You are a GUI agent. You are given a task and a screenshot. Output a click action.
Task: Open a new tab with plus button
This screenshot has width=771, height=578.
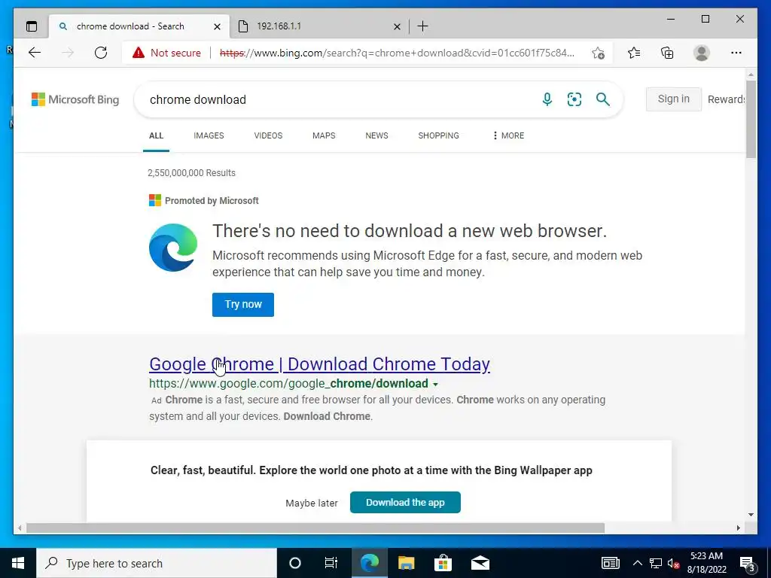[x=422, y=26]
